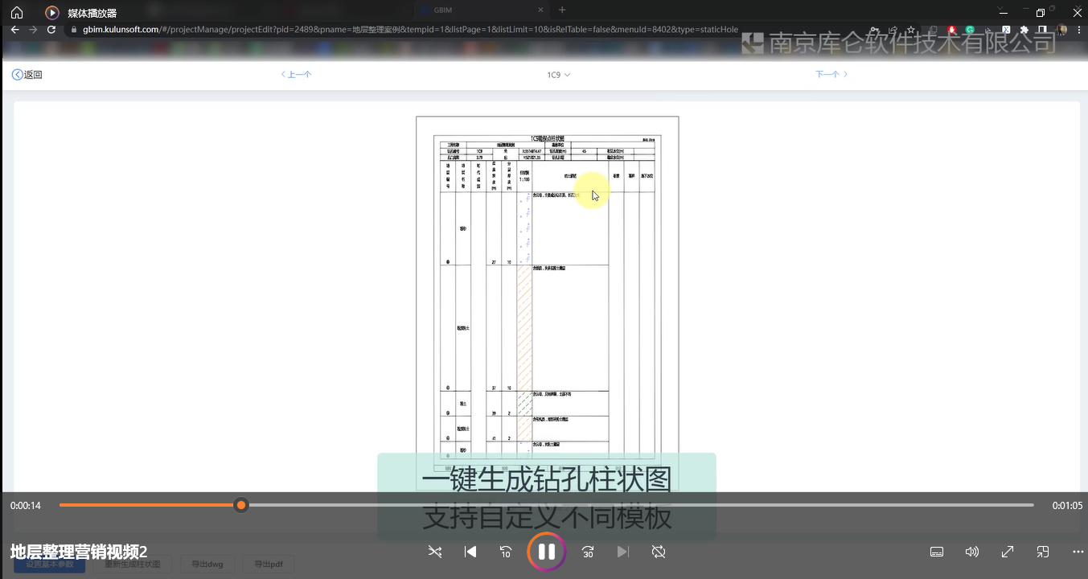The height and width of the screenshot is (579, 1088).
Task: Bookmark the page with the star icon
Action: tap(911, 30)
